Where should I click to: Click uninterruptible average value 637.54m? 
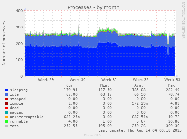click(x=140, y=117)
